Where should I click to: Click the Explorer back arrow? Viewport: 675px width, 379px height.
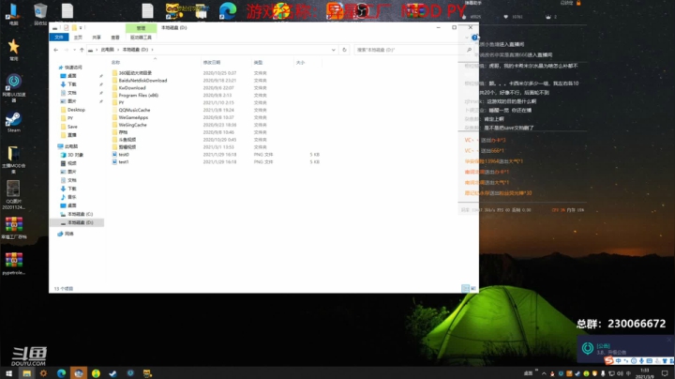pos(56,50)
